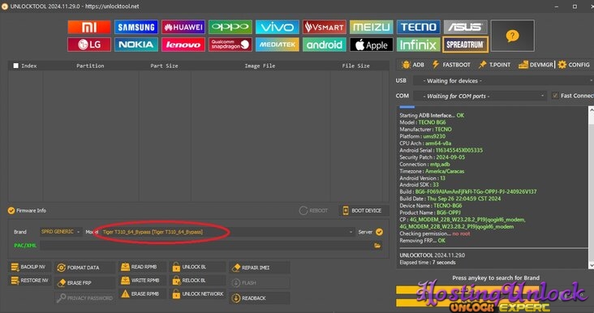Open the Apple brand section

pyautogui.click(x=372, y=45)
